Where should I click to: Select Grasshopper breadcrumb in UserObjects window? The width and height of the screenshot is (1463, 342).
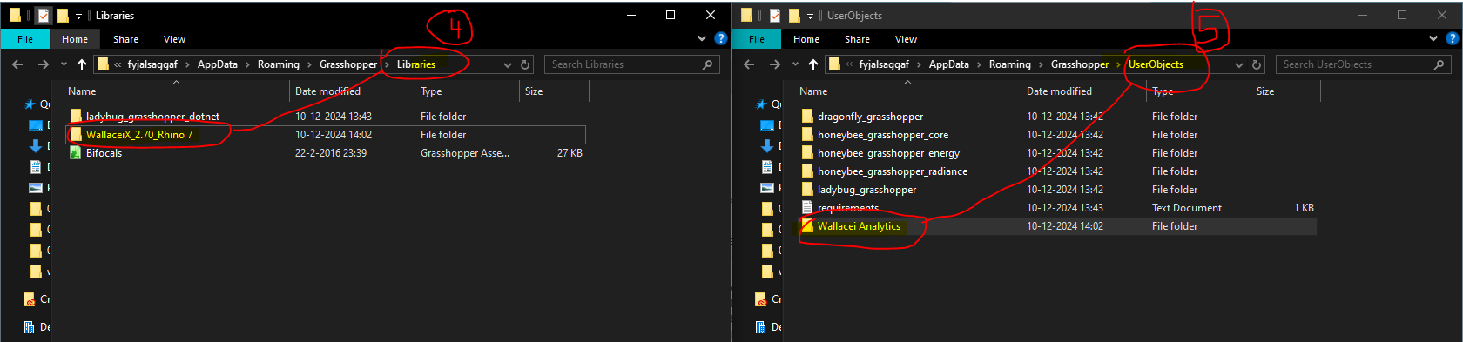tap(1080, 64)
